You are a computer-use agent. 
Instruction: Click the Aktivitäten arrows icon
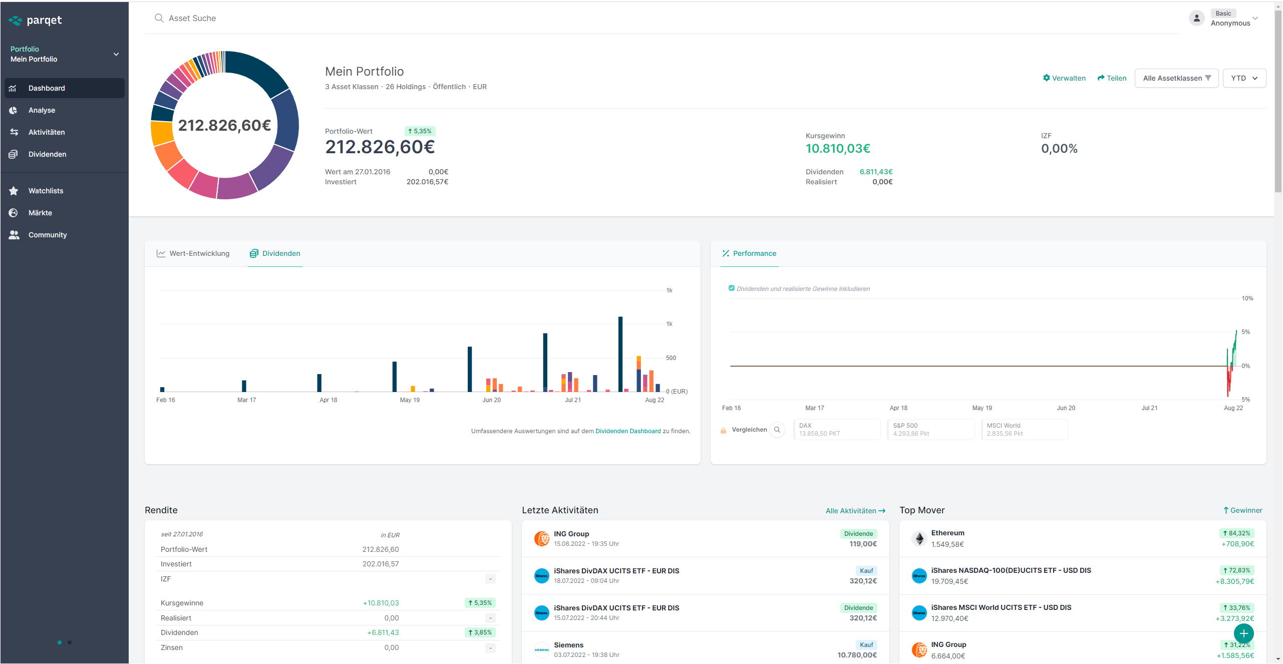coord(14,132)
